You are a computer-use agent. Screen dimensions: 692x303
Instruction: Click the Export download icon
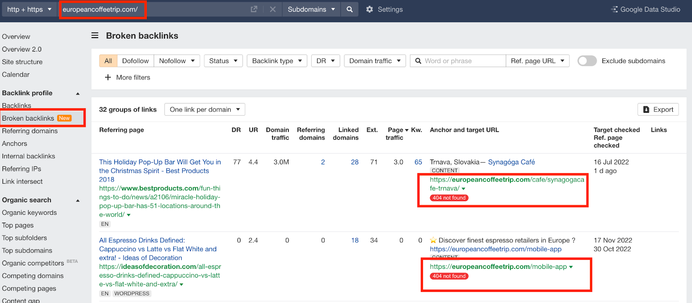pos(646,109)
